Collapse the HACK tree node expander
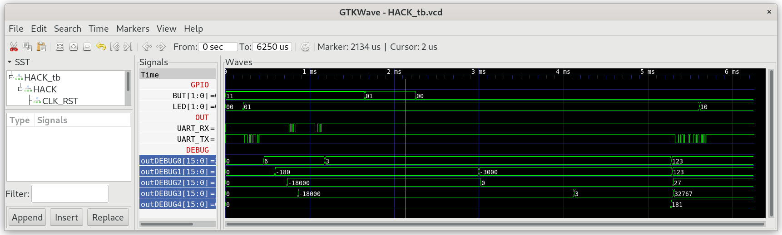 pos(20,89)
